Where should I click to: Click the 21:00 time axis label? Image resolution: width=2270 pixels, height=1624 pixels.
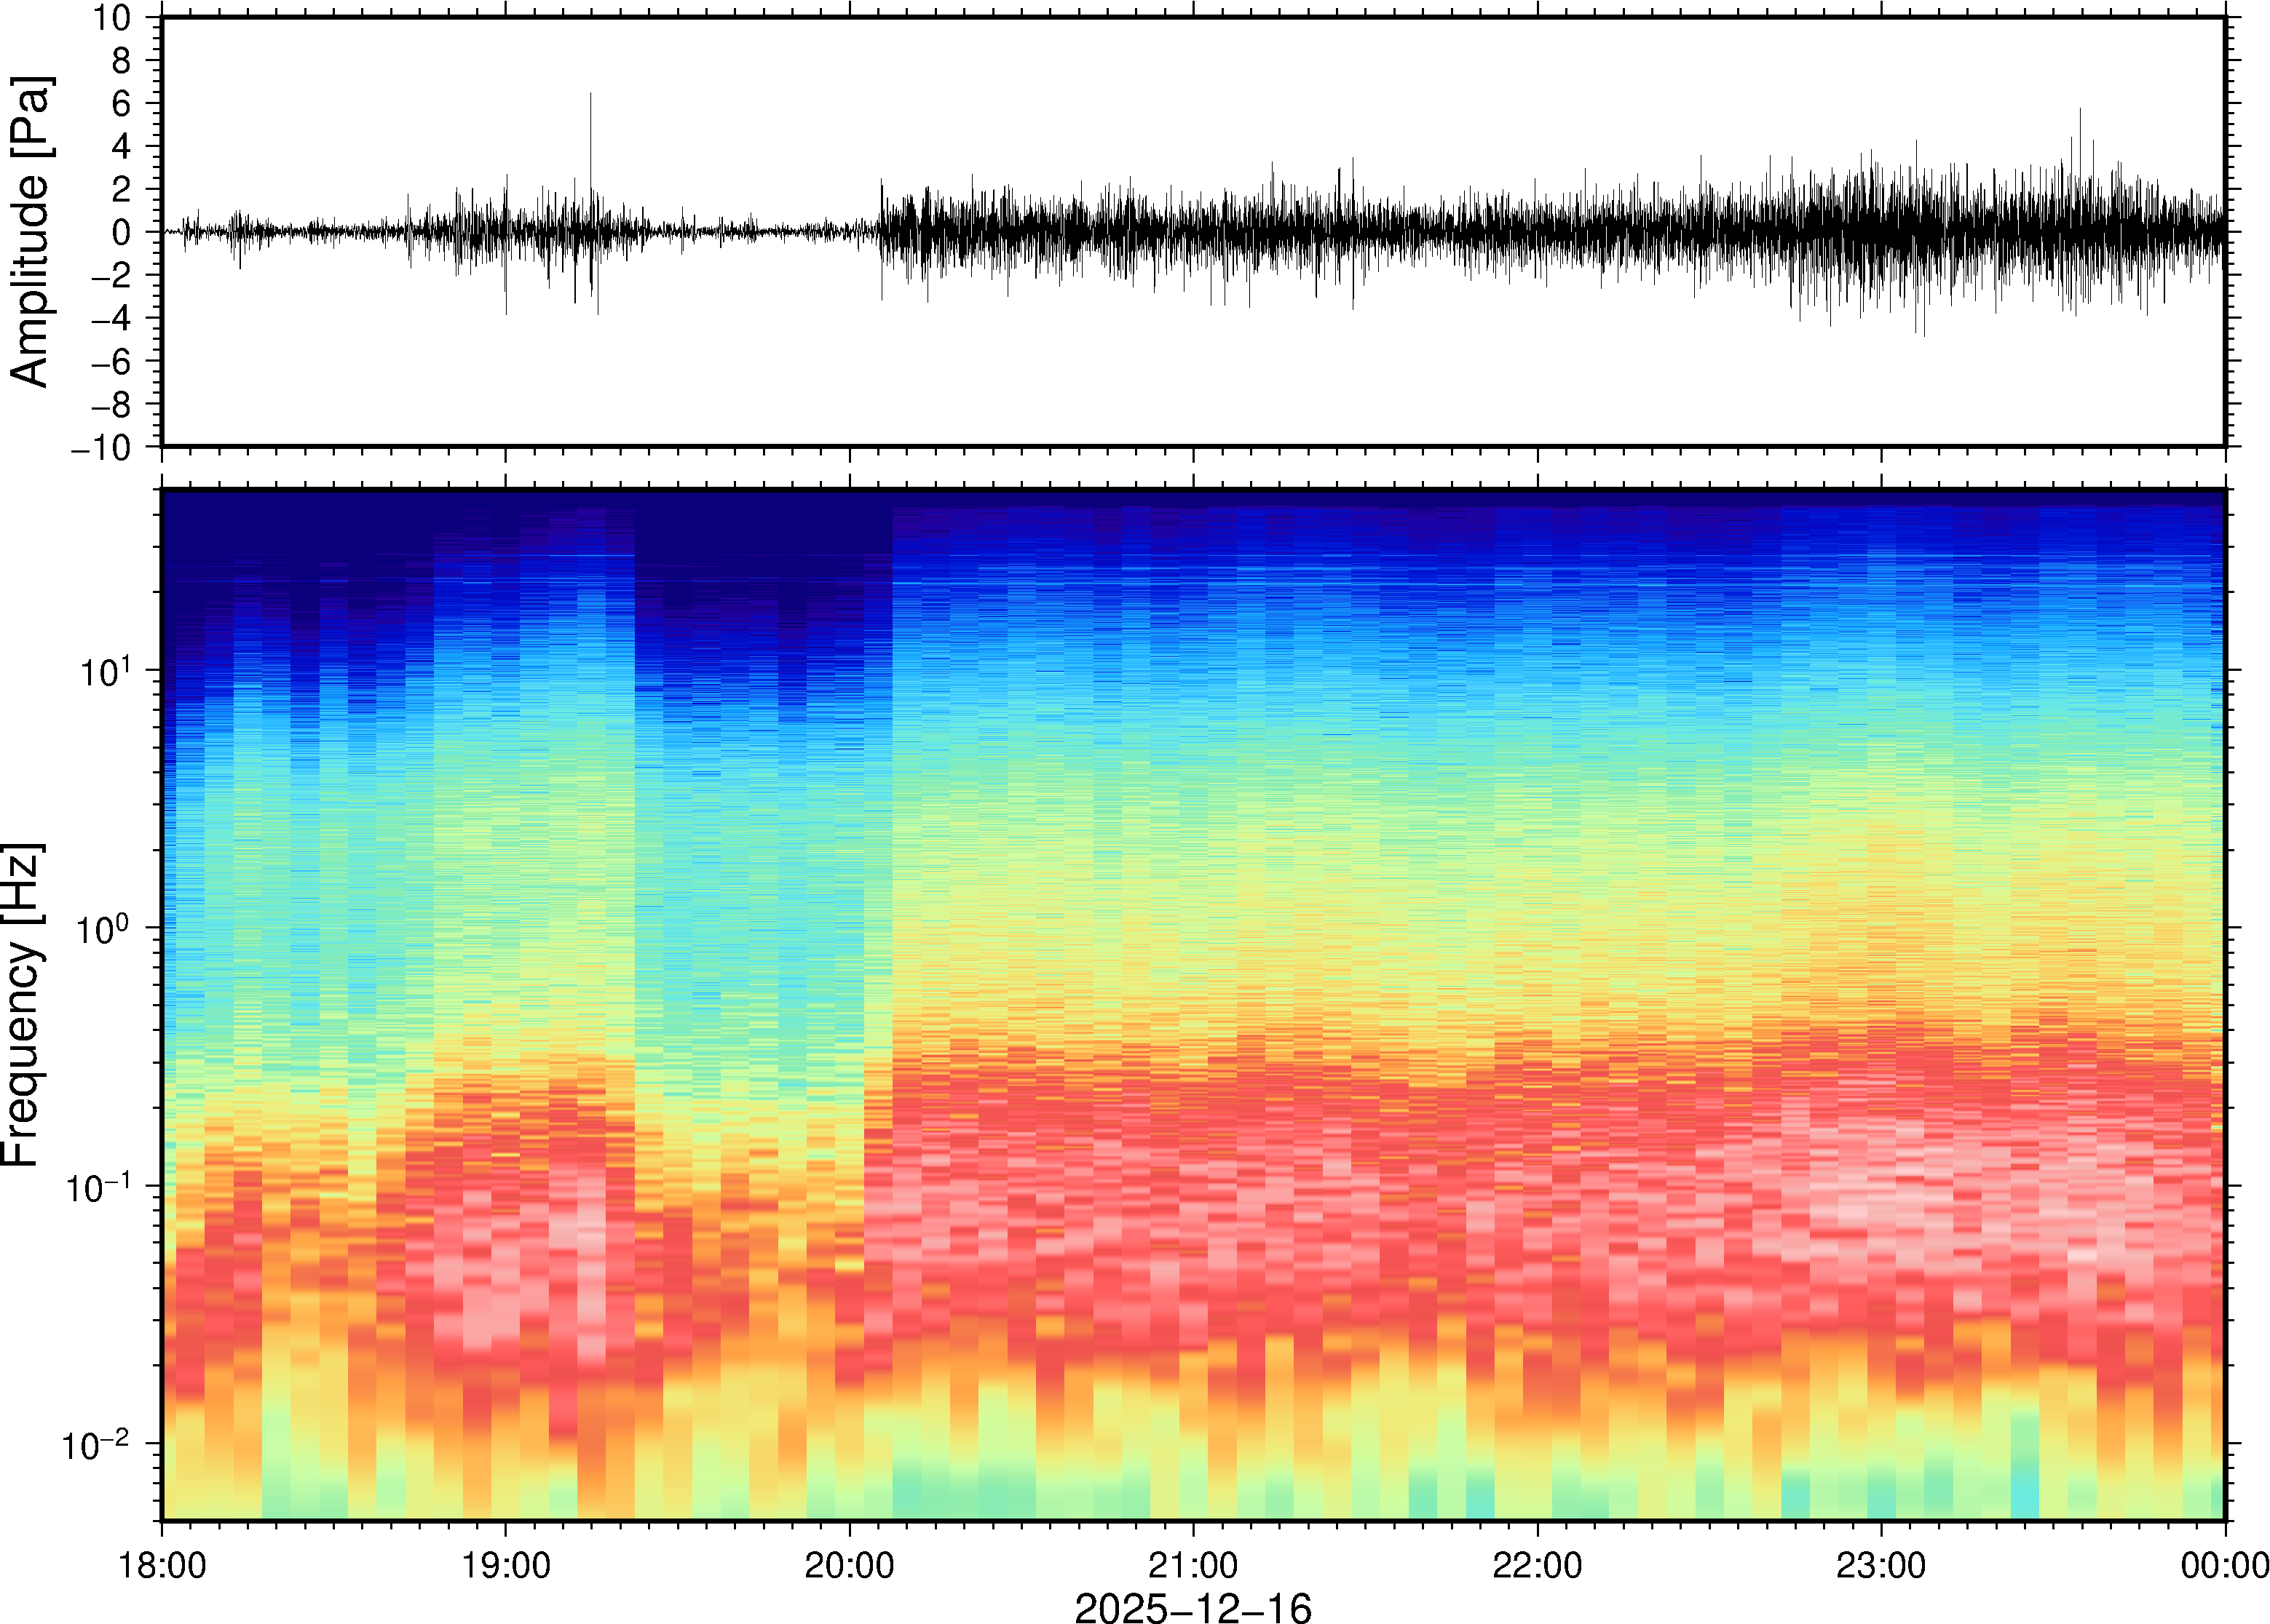click(1193, 1565)
